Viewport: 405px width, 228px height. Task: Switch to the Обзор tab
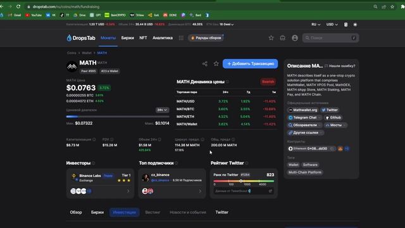coord(76,212)
